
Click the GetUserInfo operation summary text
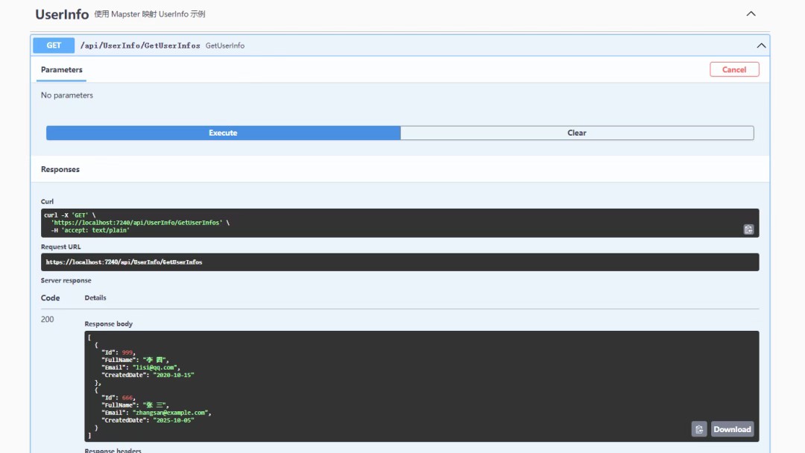point(225,45)
